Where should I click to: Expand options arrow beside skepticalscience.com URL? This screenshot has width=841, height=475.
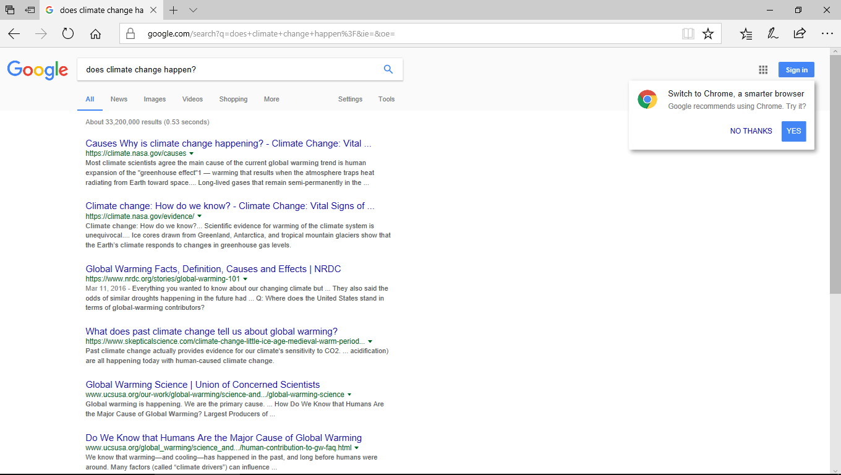(x=370, y=341)
